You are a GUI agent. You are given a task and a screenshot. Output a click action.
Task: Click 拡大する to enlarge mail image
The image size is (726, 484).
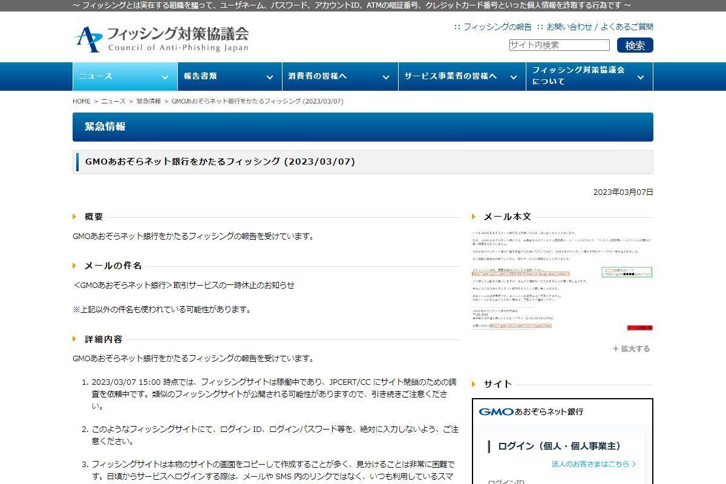pyautogui.click(x=631, y=348)
